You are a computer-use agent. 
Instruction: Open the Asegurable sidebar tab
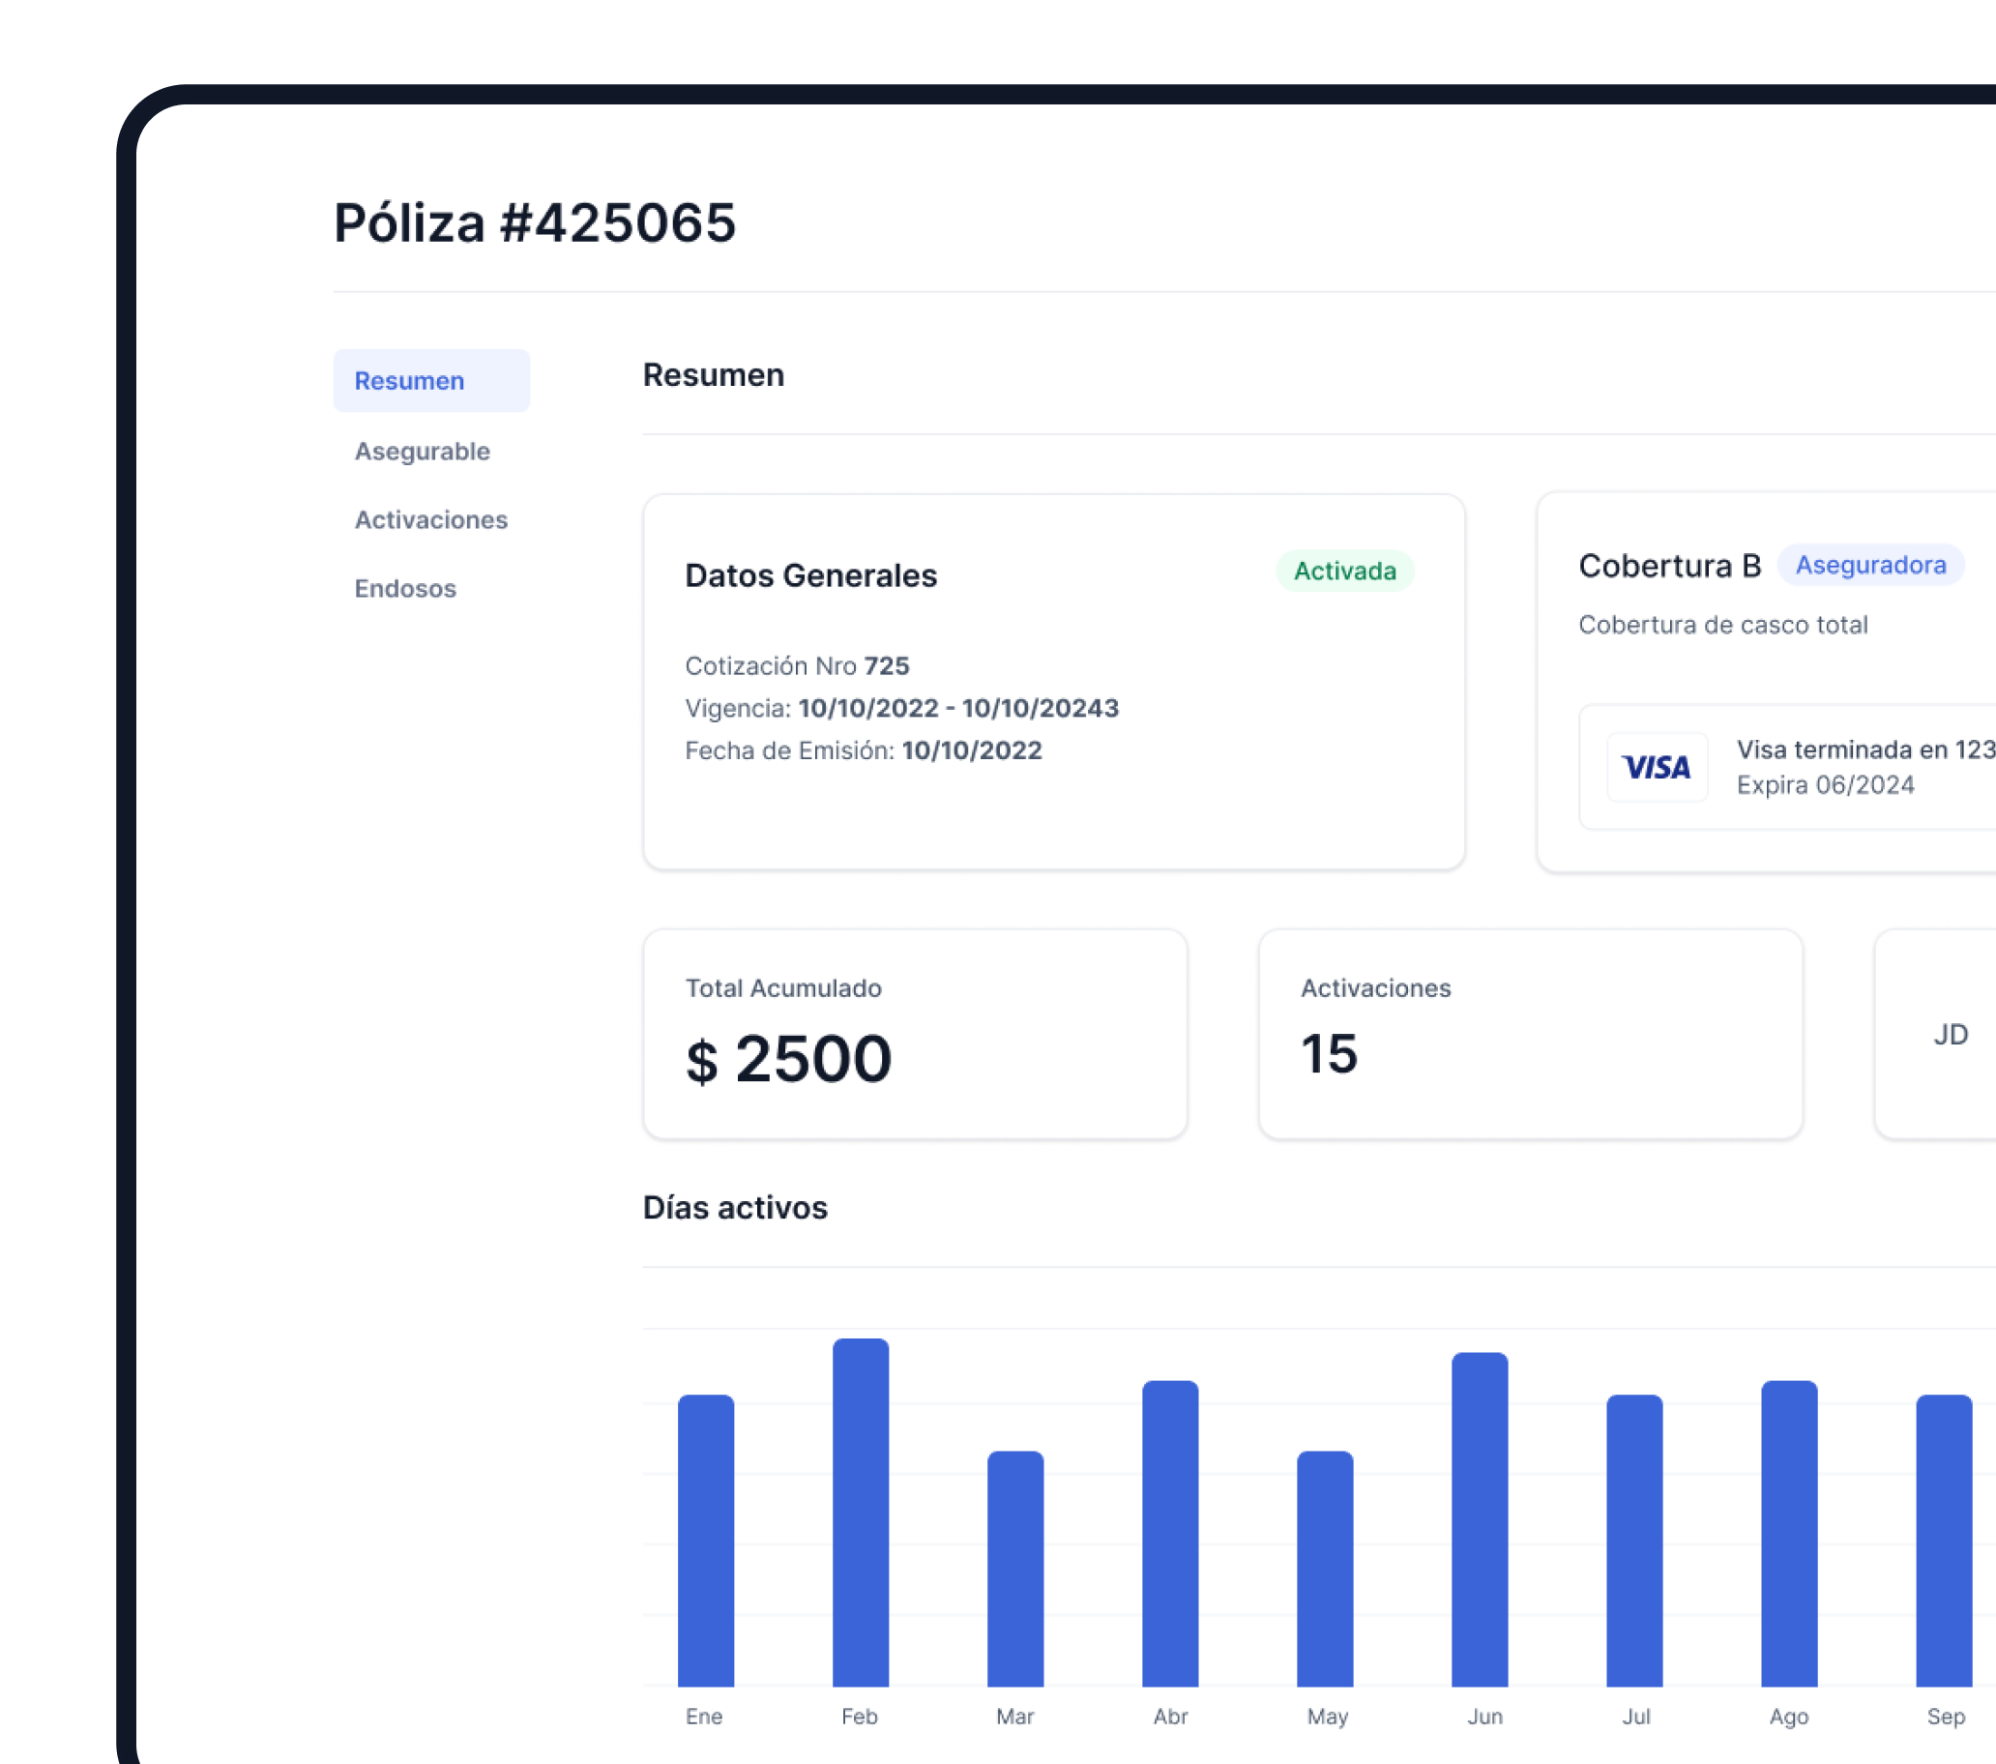tap(422, 452)
